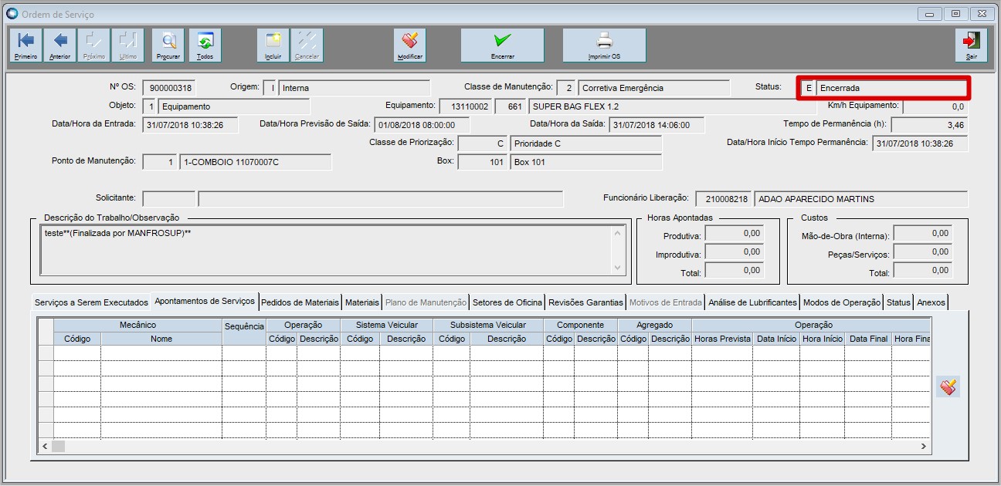
Task: Click the Objeto field showing Equipamento
Action: click(234, 106)
